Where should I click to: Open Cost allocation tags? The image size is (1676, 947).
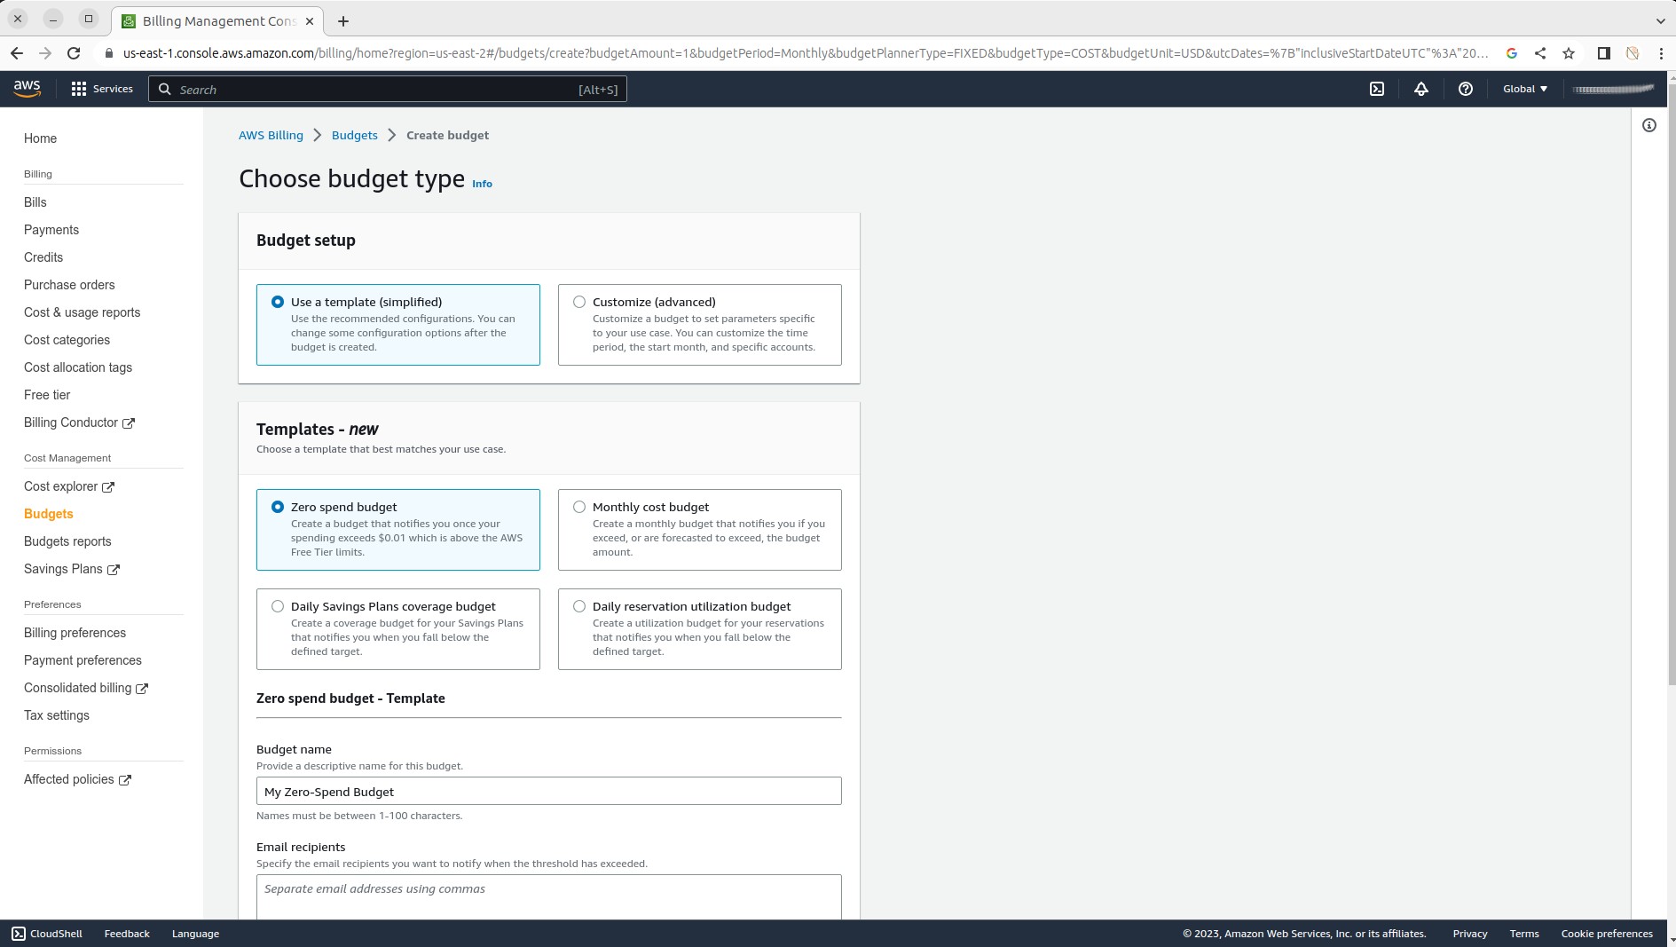pyautogui.click(x=78, y=367)
